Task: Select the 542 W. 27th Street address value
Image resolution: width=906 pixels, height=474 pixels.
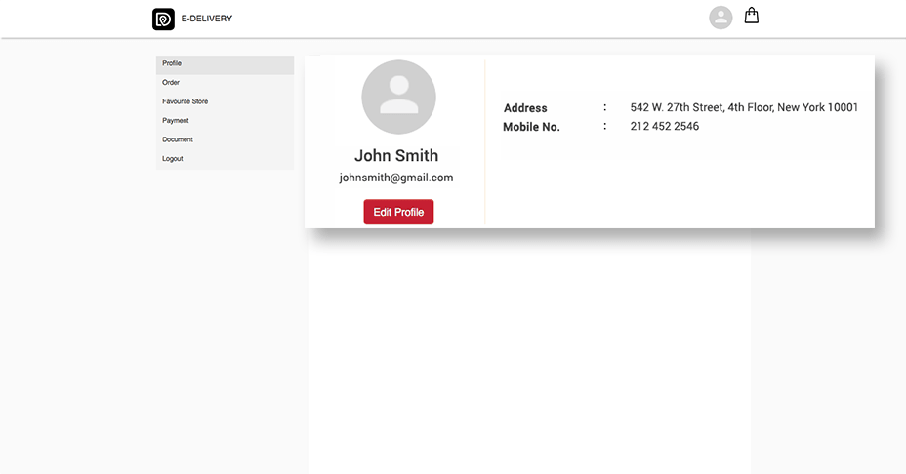Action: [744, 107]
